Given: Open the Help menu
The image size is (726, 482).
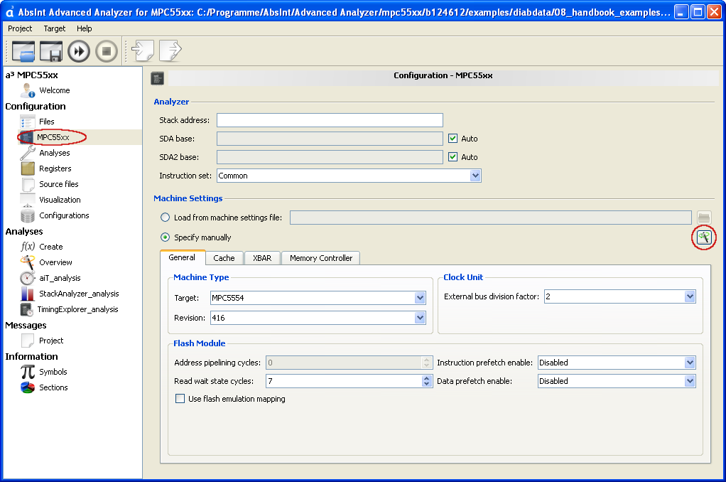Looking at the screenshot, I should (x=85, y=28).
